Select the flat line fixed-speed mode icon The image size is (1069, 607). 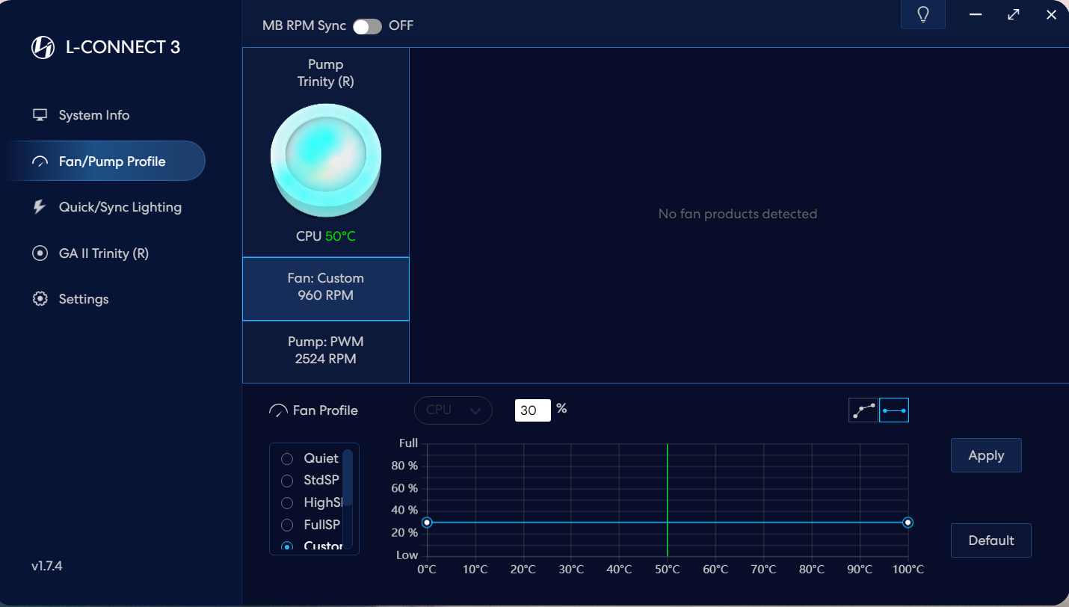click(x=894, y=410)
